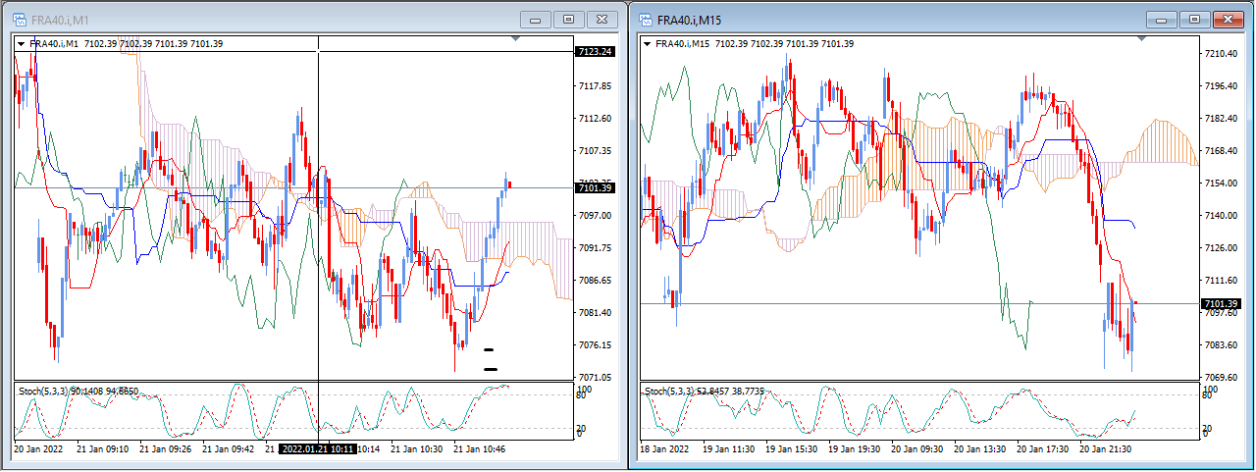This screenshot has width=1256, height=472.
Task: Click the 7081.40 price level on M1 axis
Action: coord(597,313)
